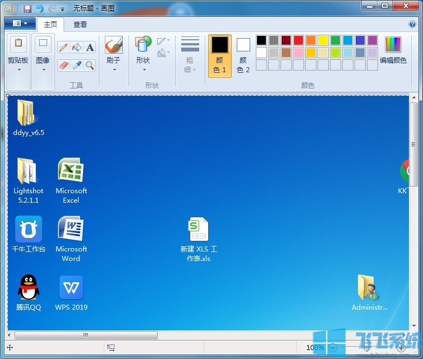Click the Edit colors label

pos(393,60)
